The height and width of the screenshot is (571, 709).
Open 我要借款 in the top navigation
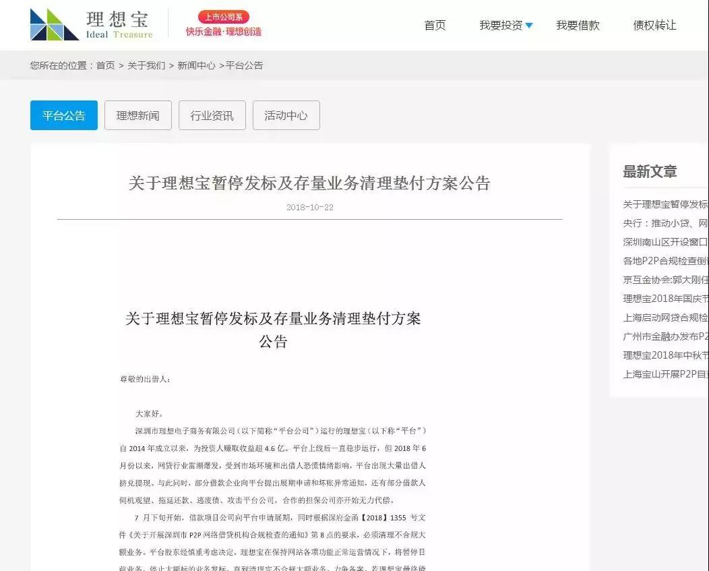578,25
